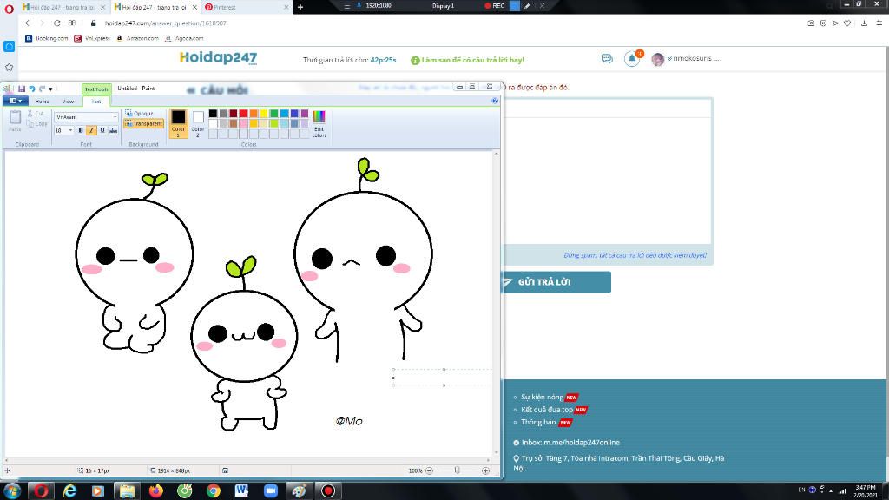The height and width of the screenshot is (500, 889).
Task: Select Opaque background option
Action: (139, 114)
